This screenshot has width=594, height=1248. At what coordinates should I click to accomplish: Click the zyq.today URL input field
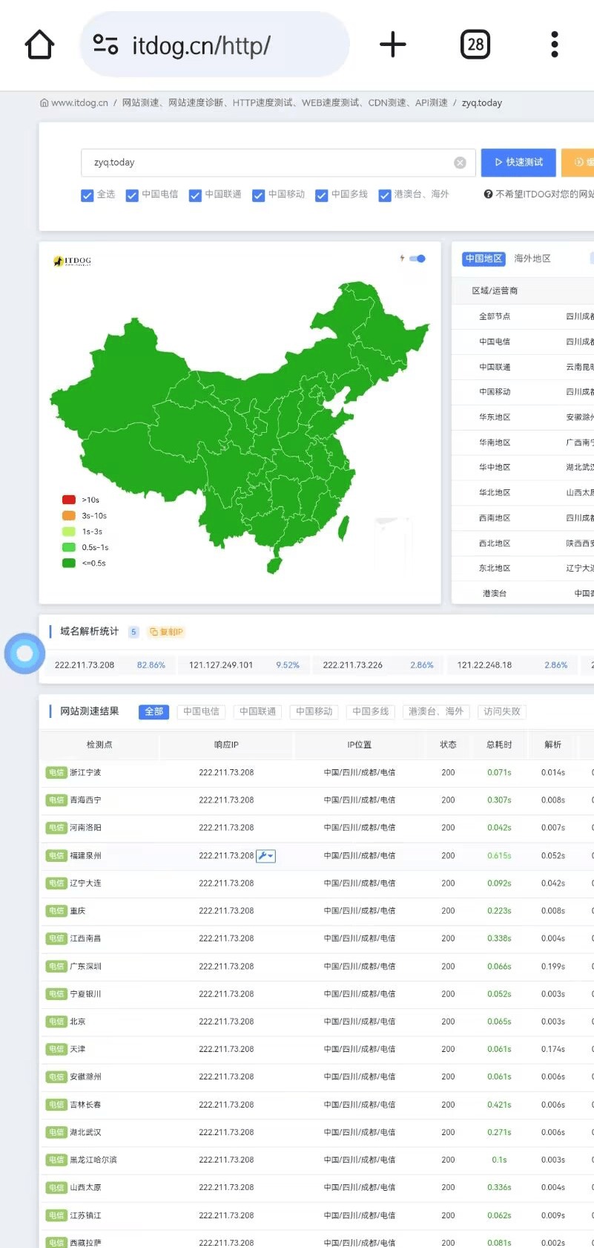[x=278, y=163]
